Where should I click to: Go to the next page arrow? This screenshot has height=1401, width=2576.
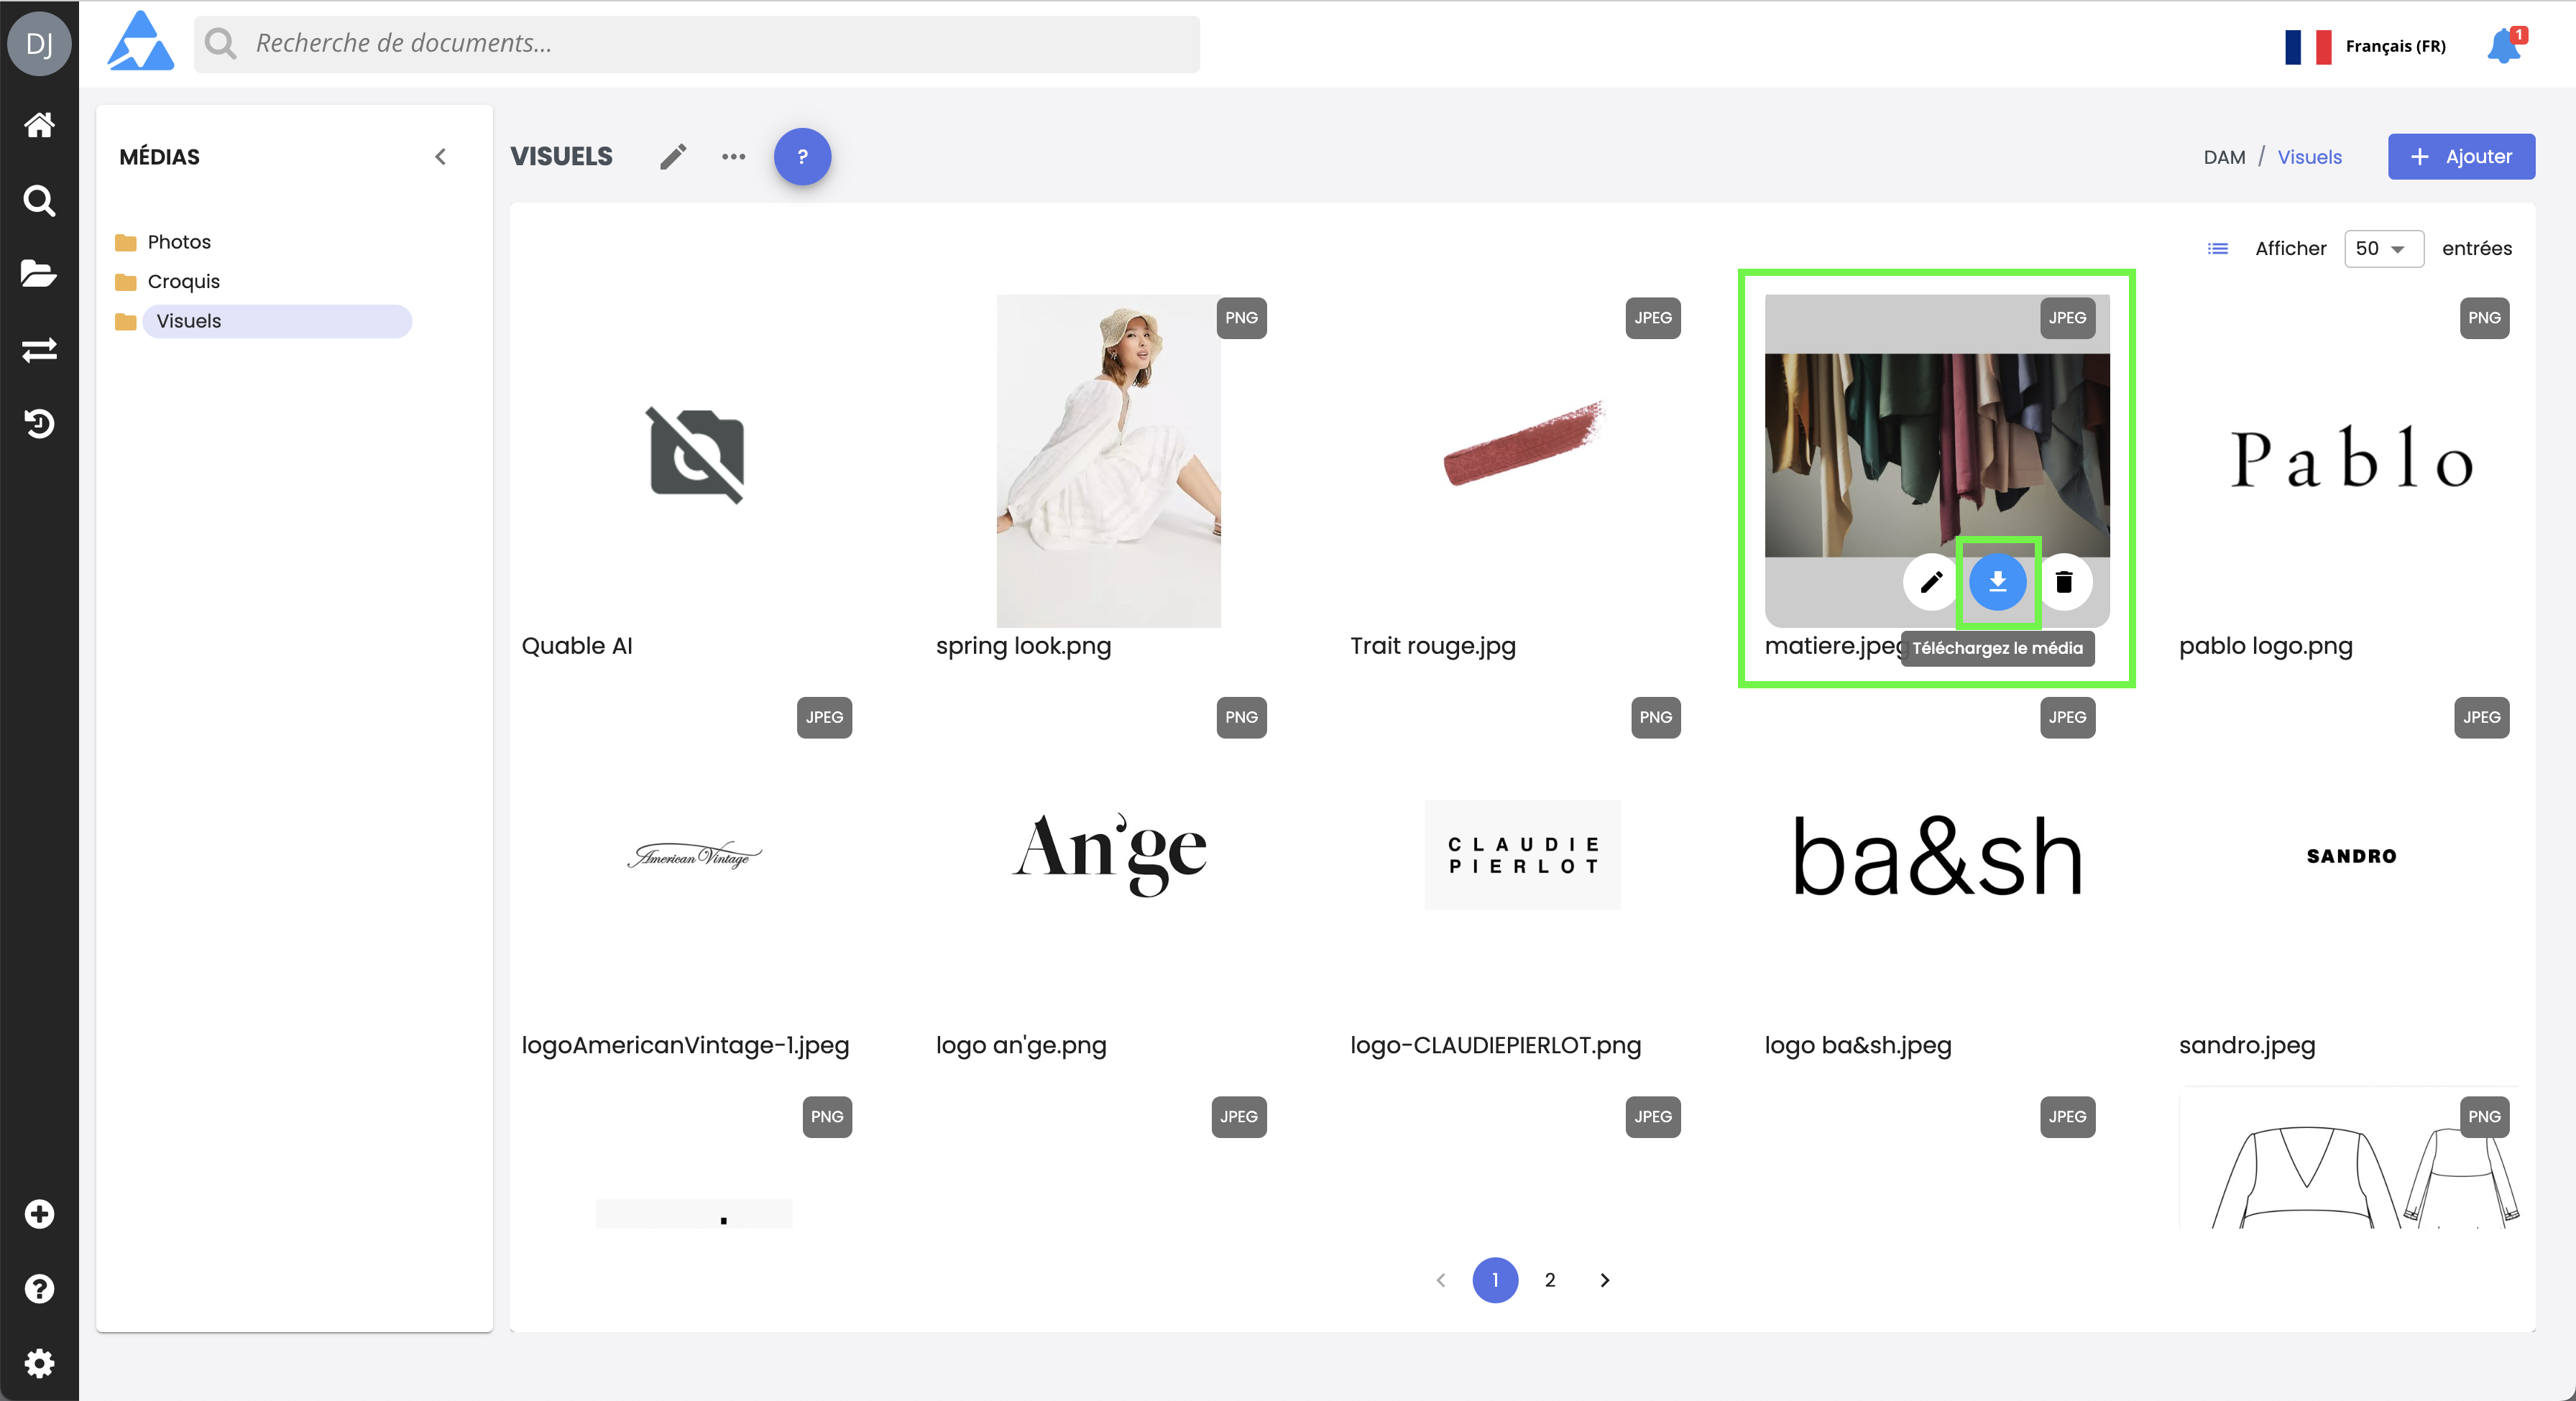point(1604,1280)
